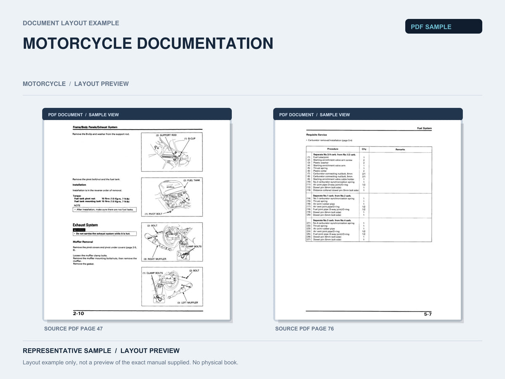
Task: Click the Muffler Removal subheading
Action: tap(83, 242)
